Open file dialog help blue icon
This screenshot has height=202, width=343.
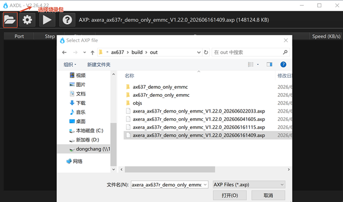coord(283,64)
